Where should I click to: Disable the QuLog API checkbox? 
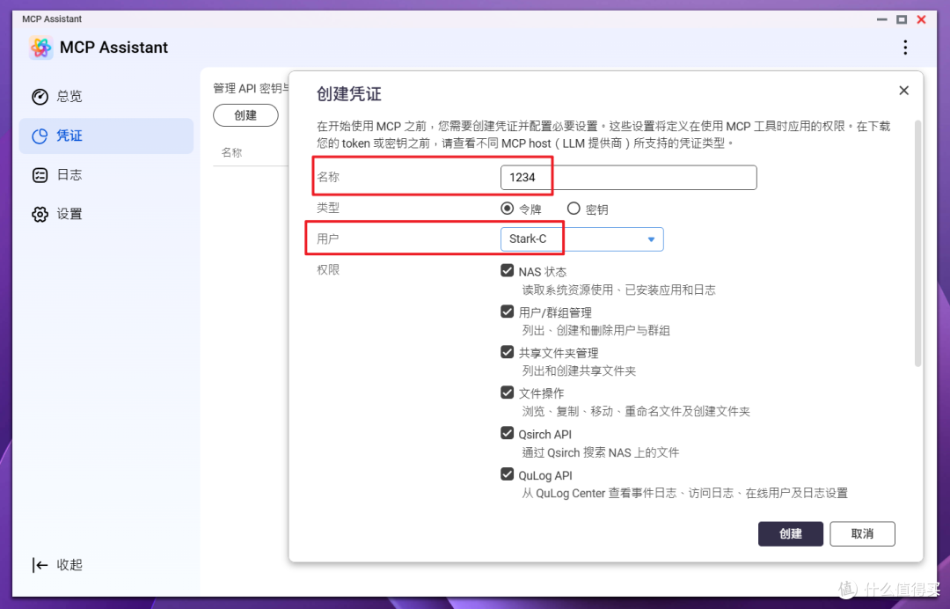coord(508,473)
